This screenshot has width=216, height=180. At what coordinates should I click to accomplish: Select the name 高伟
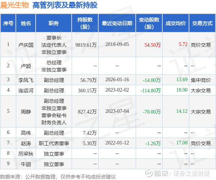tap(26, 133)
